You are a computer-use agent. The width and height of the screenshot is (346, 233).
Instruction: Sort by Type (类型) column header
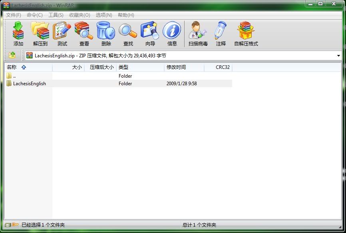pyautogui.click(x=140, y=67)
